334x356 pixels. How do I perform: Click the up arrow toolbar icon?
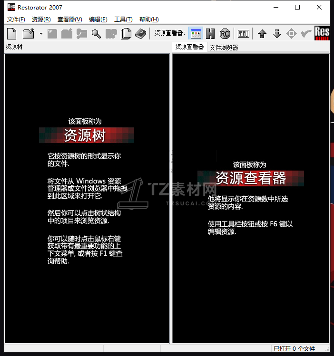tap(262, 34)
